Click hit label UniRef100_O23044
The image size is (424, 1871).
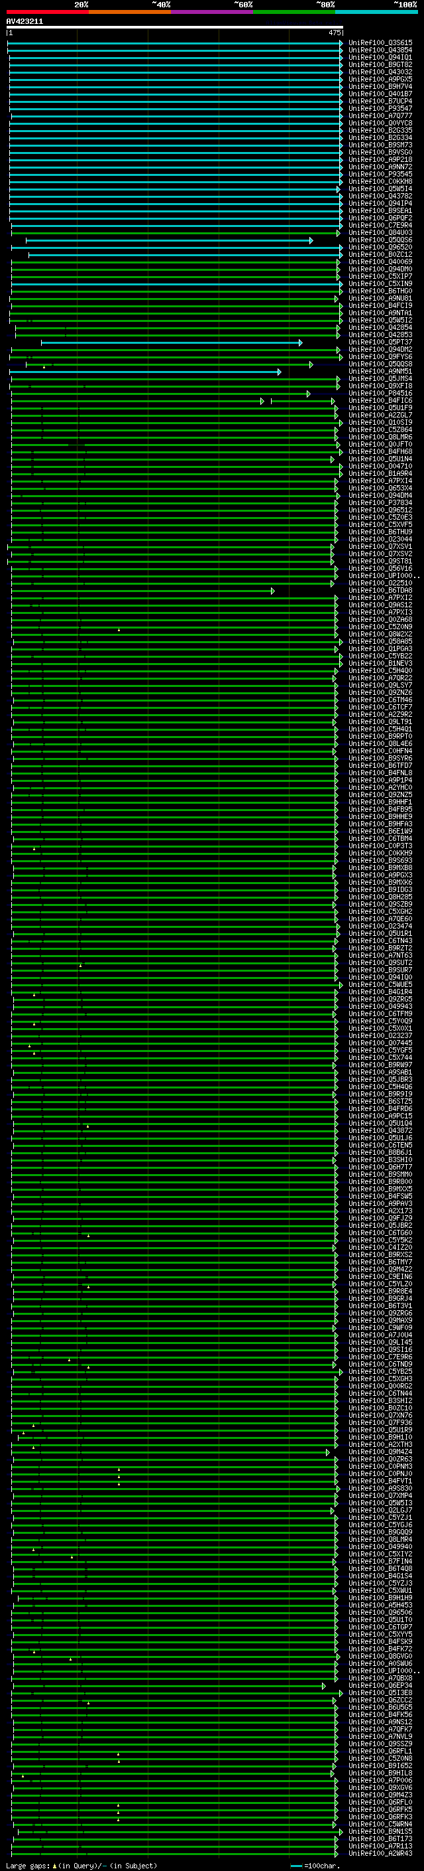(380, 540)
